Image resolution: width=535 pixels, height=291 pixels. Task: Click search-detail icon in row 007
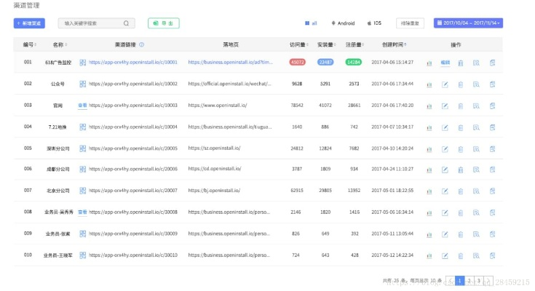(x=476, y=191)
